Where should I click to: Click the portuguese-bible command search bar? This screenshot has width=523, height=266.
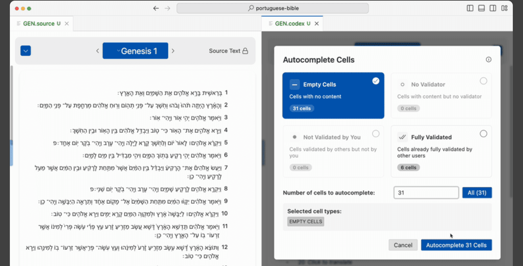[x=273, y=8]
